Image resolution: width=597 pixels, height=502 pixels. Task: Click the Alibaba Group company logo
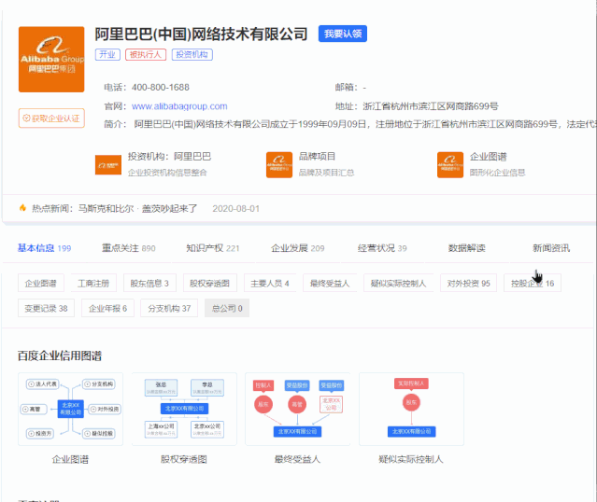pos(51,60)
